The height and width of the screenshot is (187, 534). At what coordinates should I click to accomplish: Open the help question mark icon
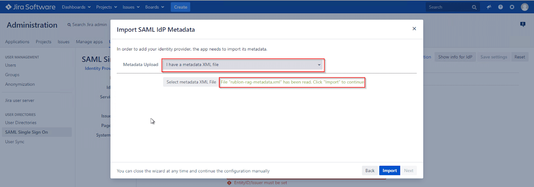pyautogui.click(x=500, y=7)
